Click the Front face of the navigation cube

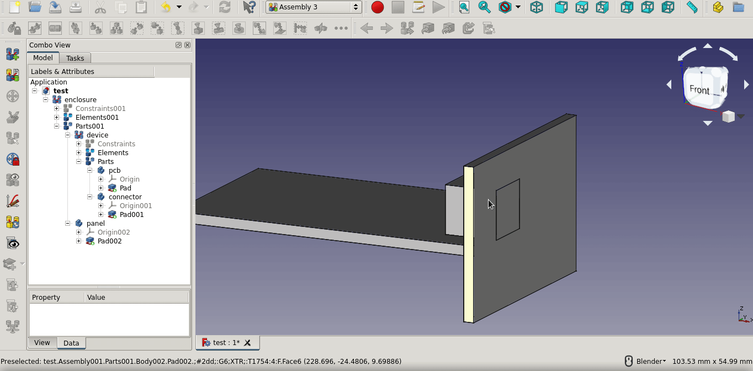[699, 88]
